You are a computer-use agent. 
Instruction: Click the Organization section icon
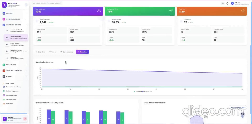(x=4, y=65)
